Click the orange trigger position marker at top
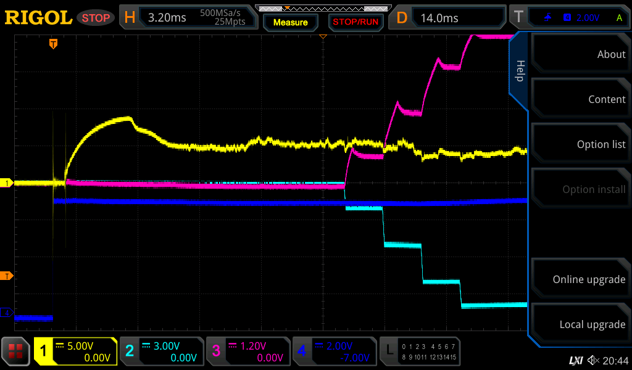Image resolution: width=632 pixels, height=370 pixels. click(54, 43)
